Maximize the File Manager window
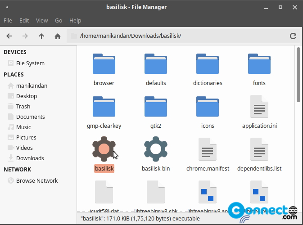The image size is (303, 225). coord(280,7)
